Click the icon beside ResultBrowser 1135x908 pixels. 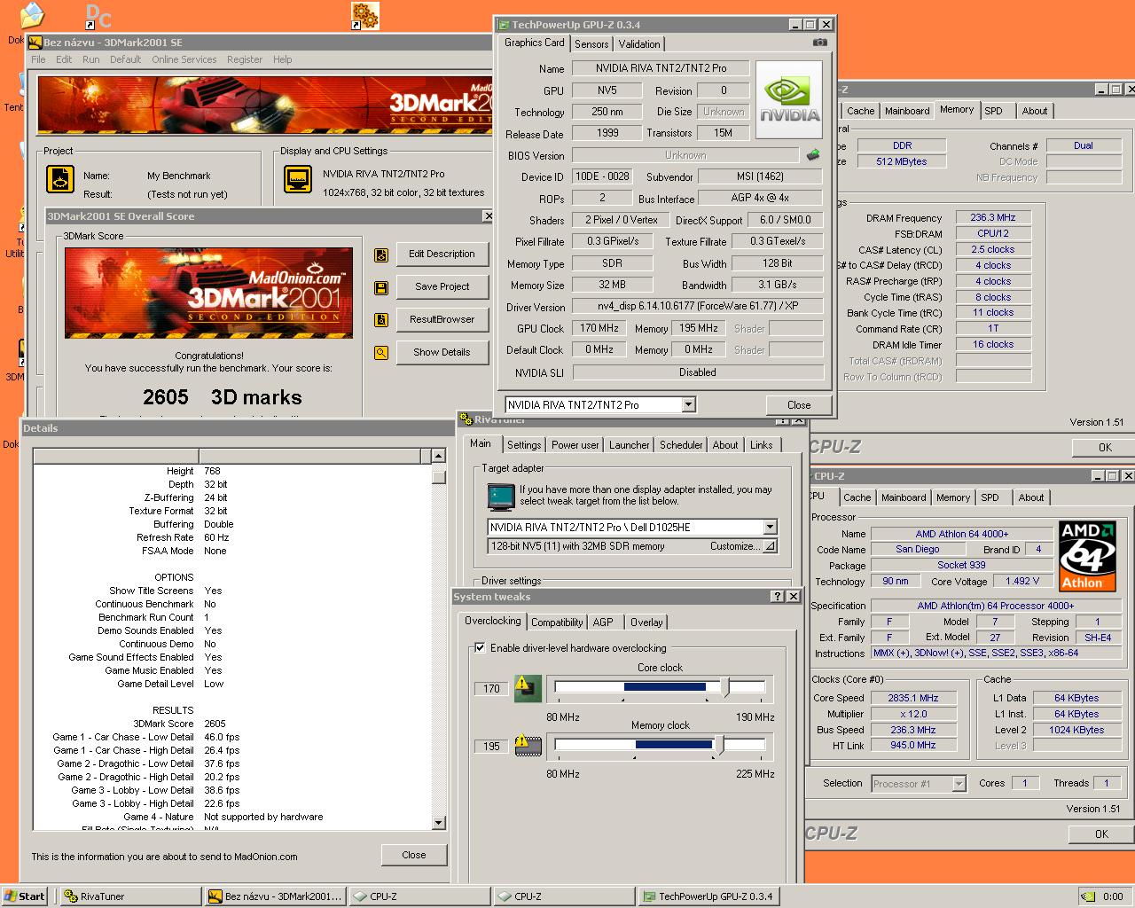coord(381,320)
